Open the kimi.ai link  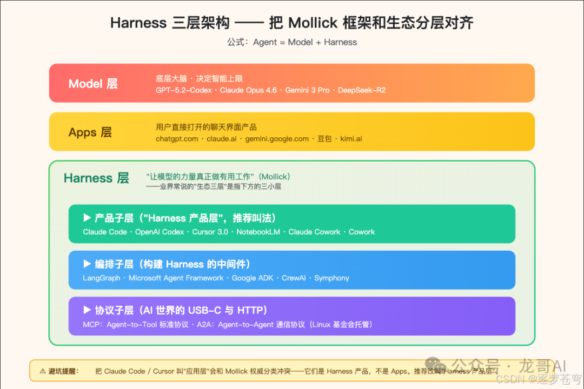click(x=351, y=139)
